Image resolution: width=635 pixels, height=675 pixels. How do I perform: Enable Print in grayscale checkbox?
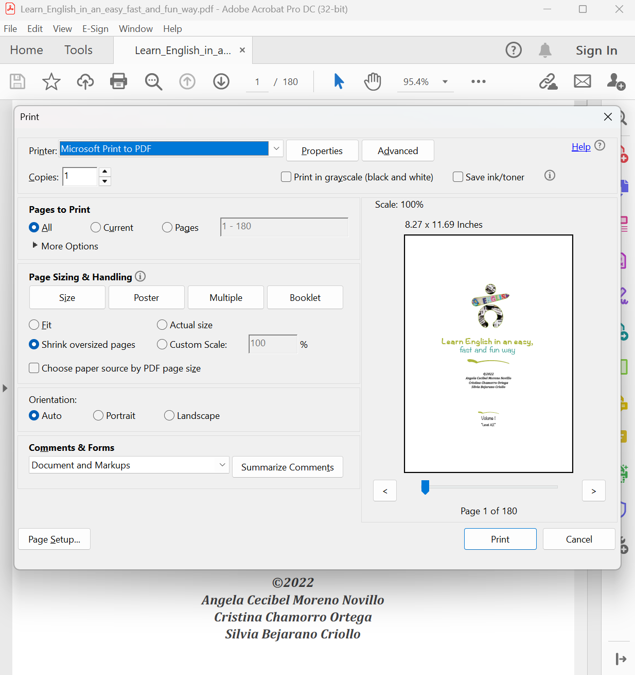point(287,177)
